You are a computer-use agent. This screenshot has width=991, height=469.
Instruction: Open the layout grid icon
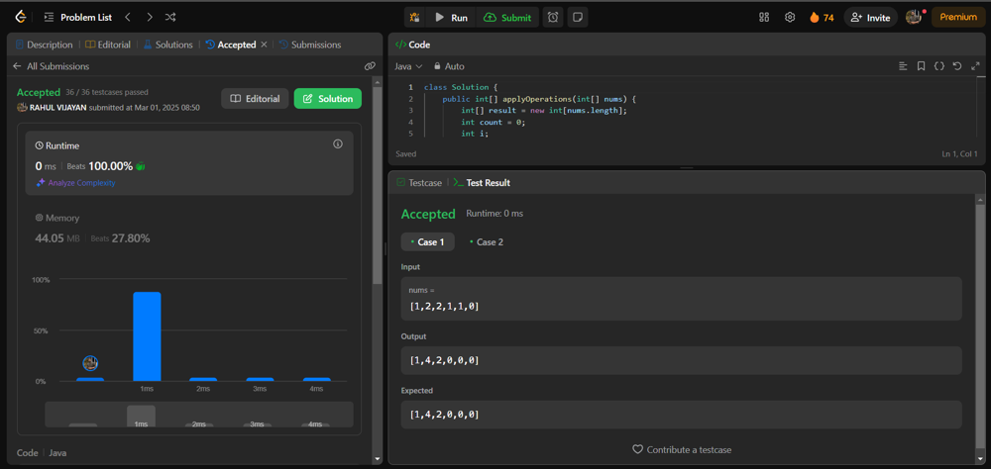tap(764, 17)
